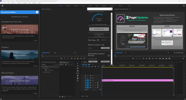Image resolution: width=186 pixels, height=100 pixels.
Task: Hide track V1 with eye icon
Action: pyautogui.click(x=93, y=80)
